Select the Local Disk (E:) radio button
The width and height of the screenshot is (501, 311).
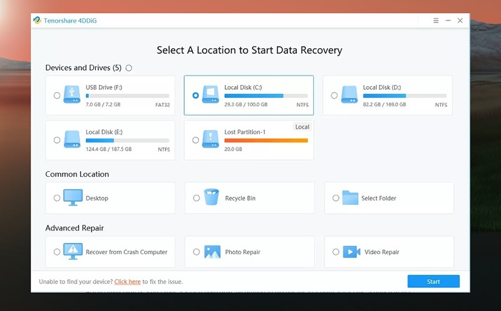coord(57,140)
